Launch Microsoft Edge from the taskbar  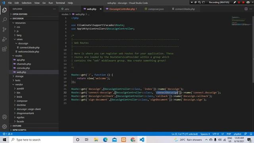(105, 139)
